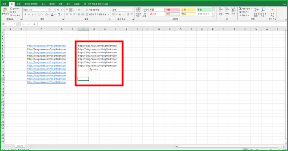Open Sort & Filter (정렬 및 필터)
This screenshot has width=288, height=151.
coord(256,12)
